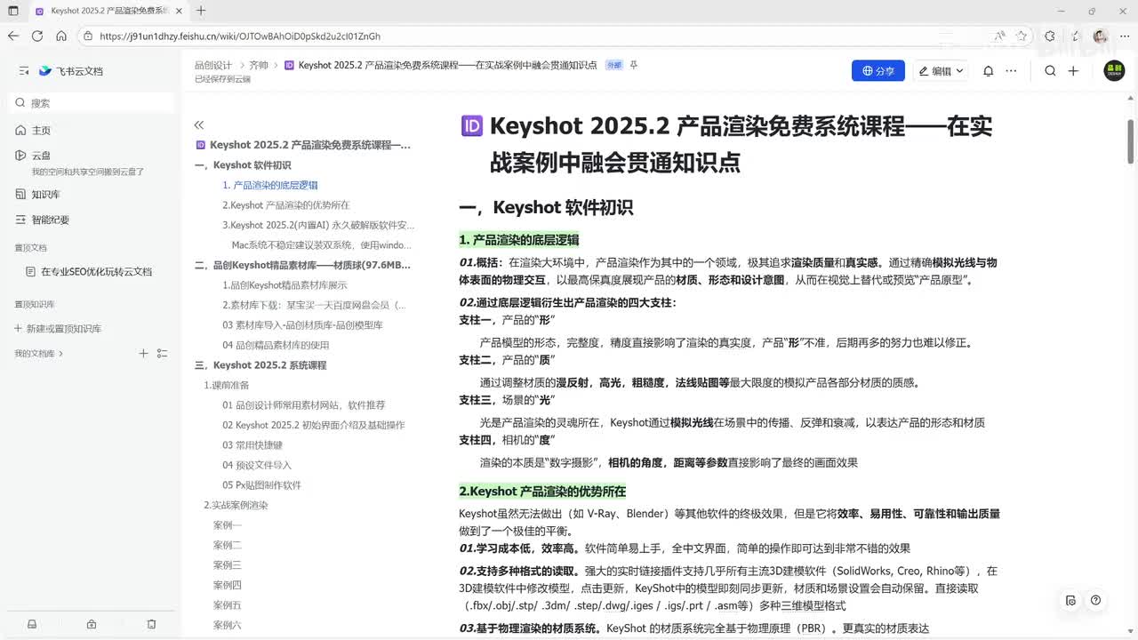Jump to outline item 3.Keyshot 2025.2(内置AI)

click(318, 225)
